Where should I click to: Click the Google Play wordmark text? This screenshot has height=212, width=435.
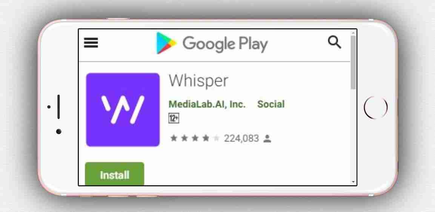(225, 44)
